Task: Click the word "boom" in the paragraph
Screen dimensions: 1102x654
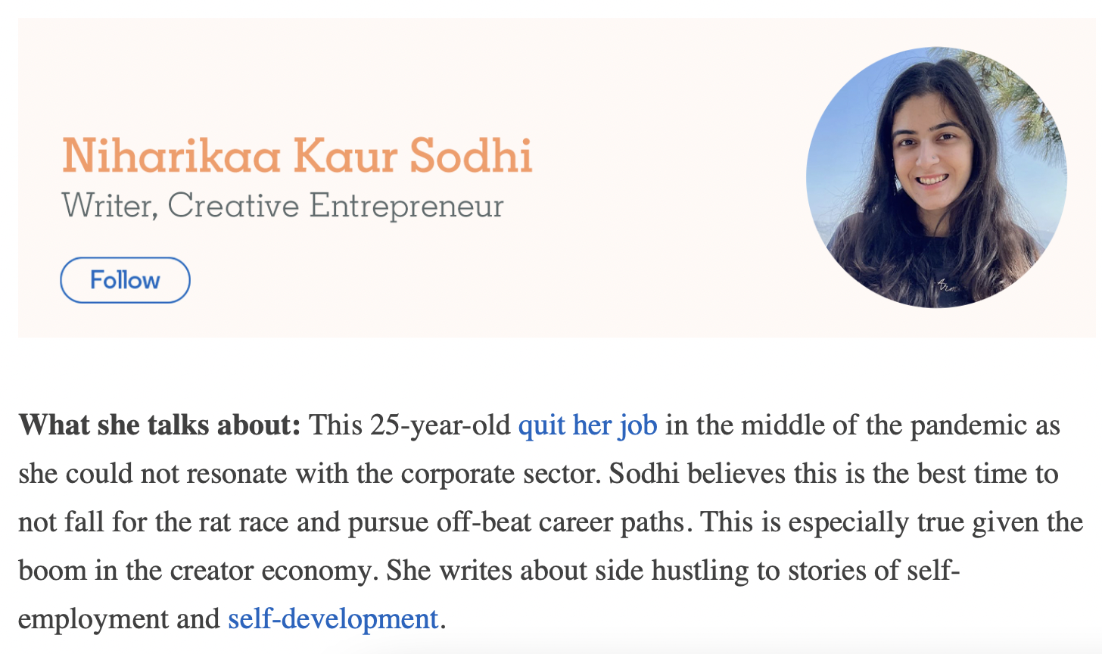Action: [53, 571]
